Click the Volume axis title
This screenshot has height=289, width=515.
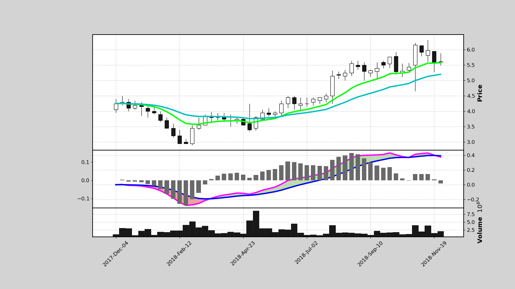tap(480, 230)
